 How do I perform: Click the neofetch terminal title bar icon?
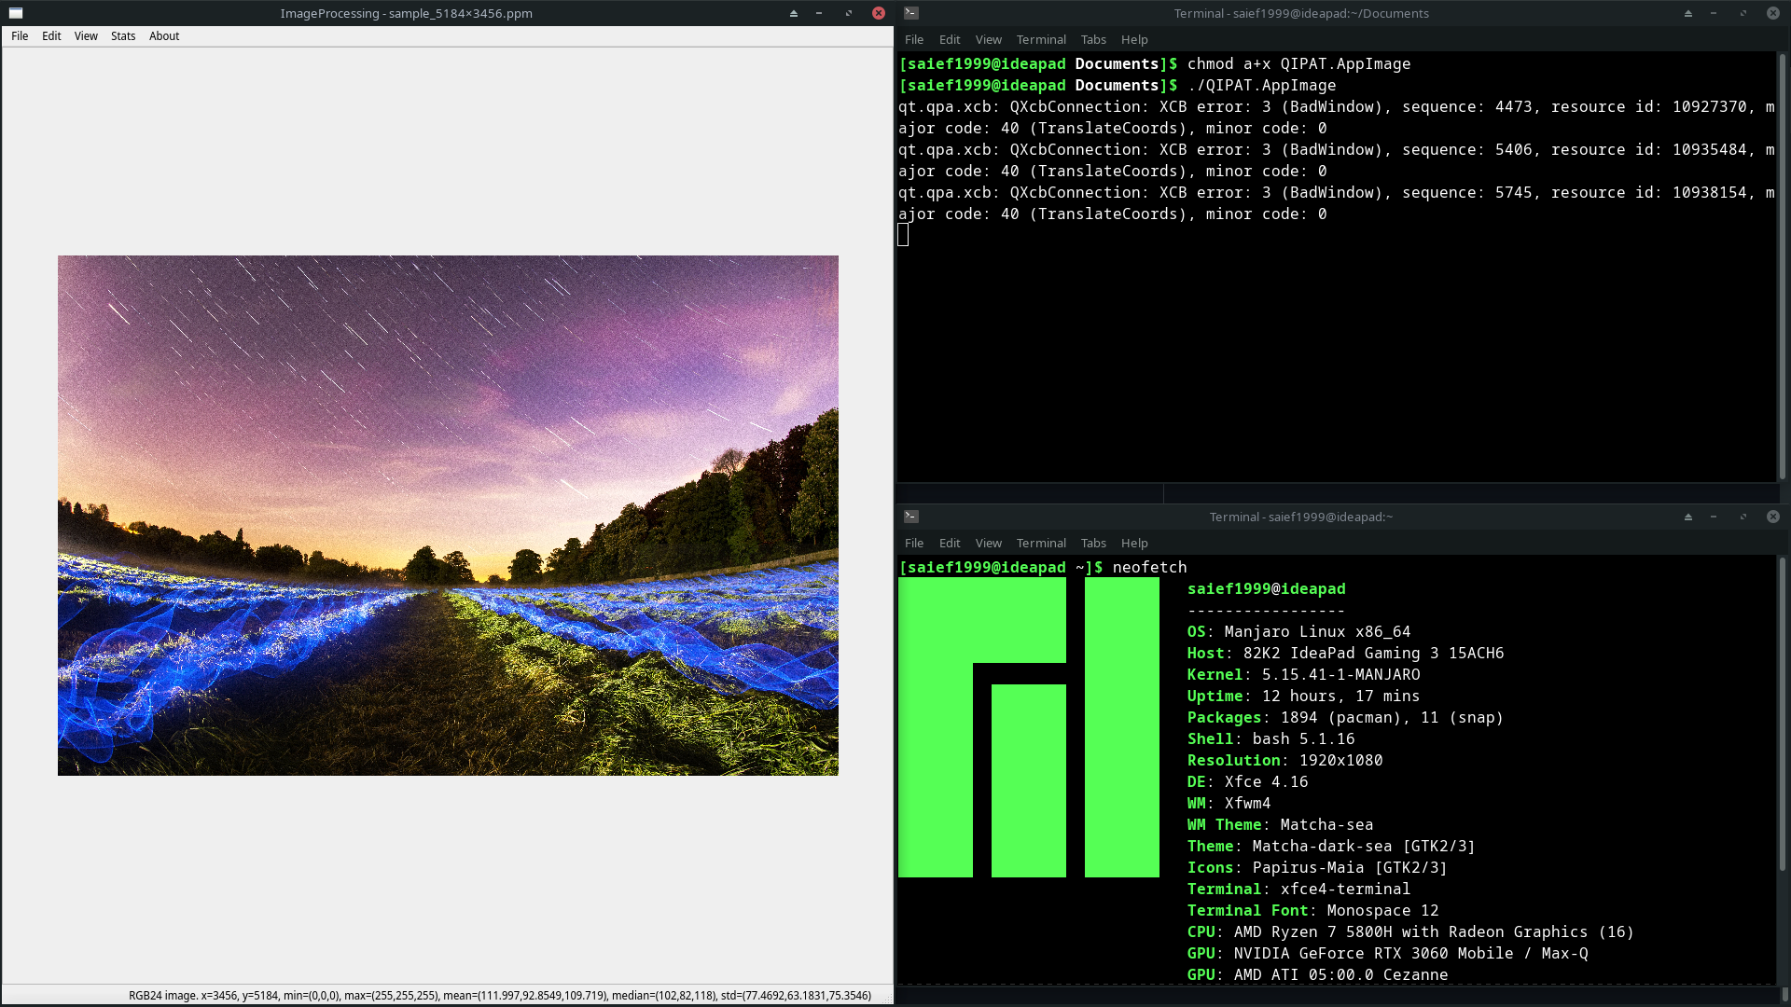(x=911, y=517)
